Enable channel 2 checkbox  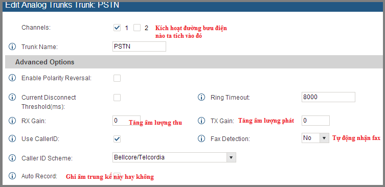point(137,28)
